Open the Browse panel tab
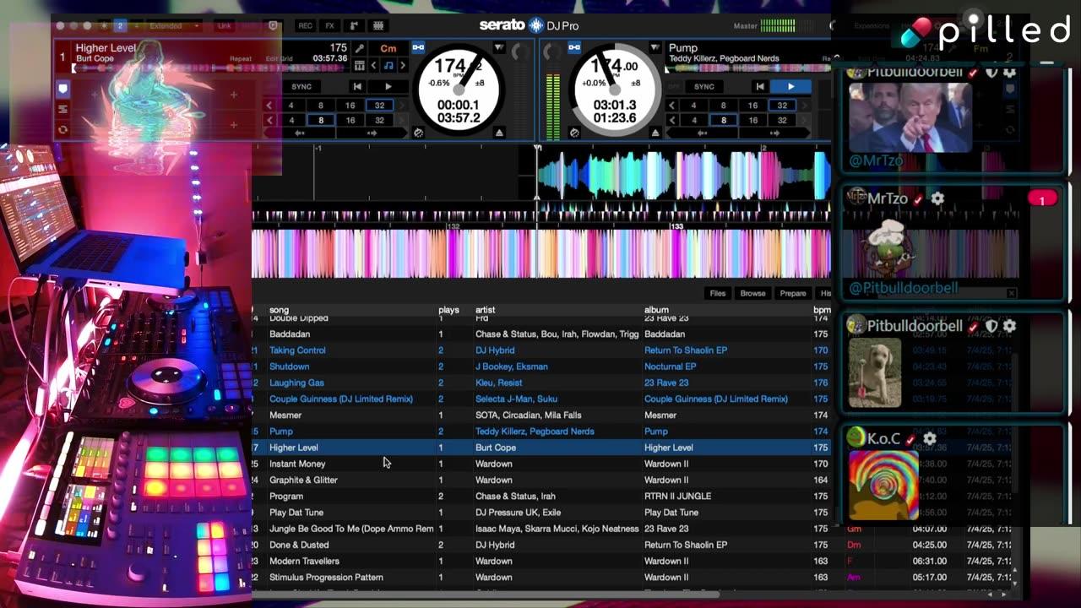The height and width of the screenshot is (608, 1081). (x=752, y=293)
